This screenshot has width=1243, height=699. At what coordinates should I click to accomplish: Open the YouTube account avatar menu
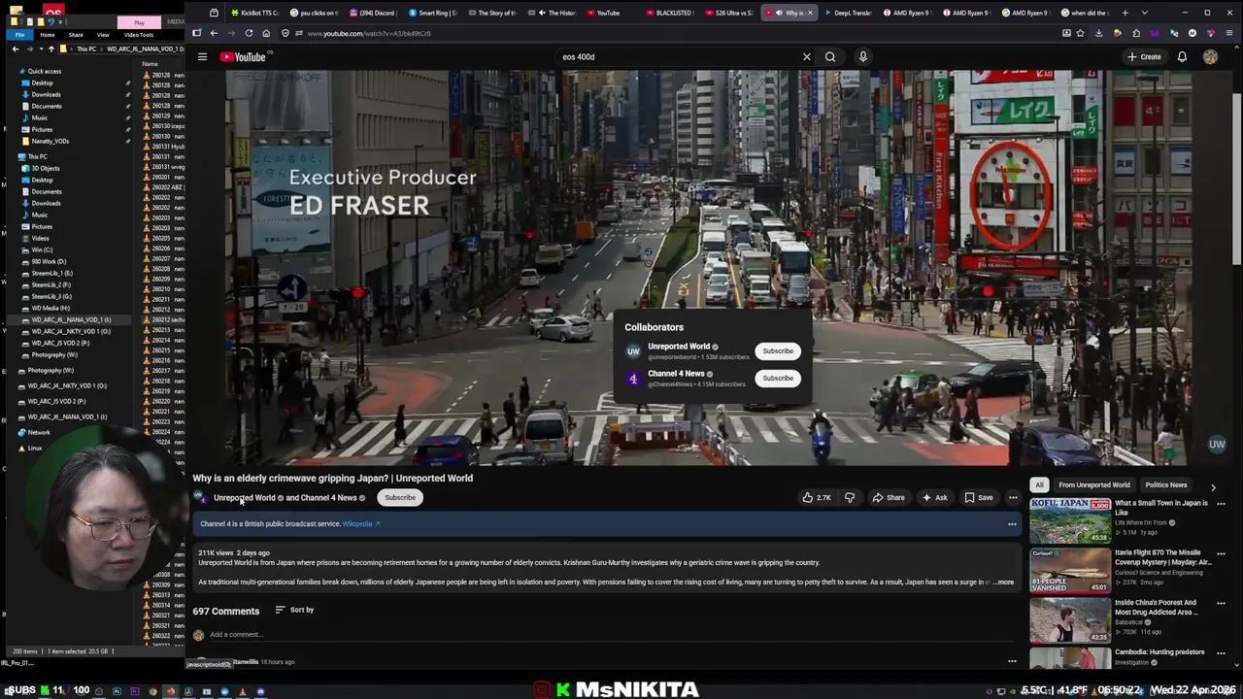coord(1210,57)
